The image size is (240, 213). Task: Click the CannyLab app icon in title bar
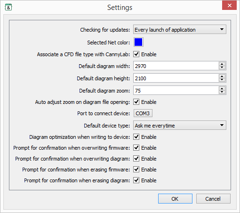(8, 7)
